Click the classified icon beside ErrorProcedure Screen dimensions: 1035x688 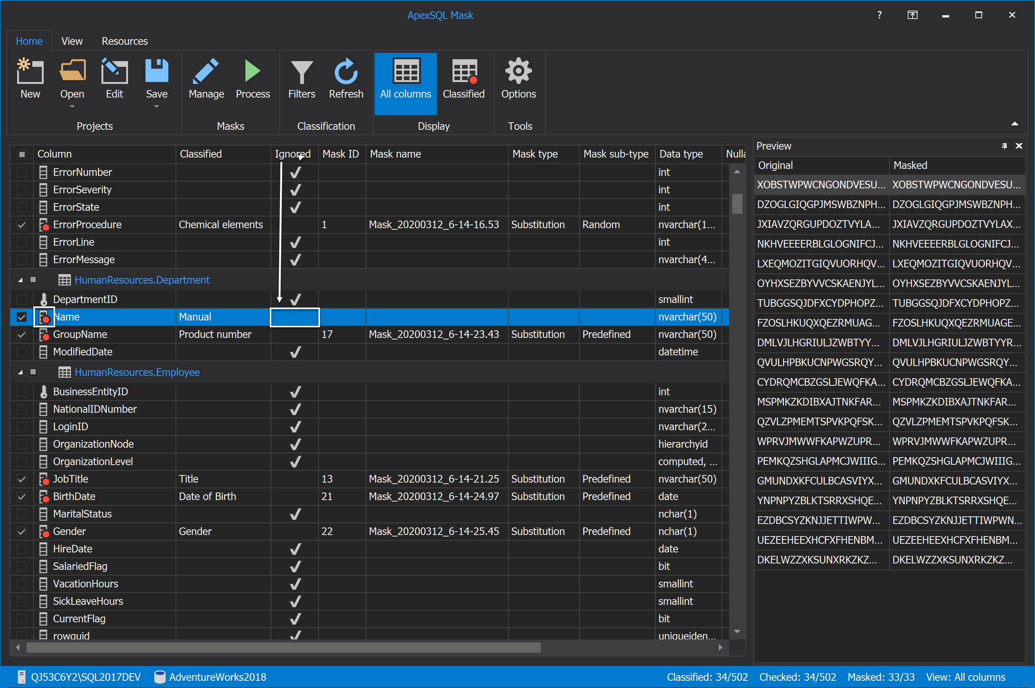coord(44,225)
